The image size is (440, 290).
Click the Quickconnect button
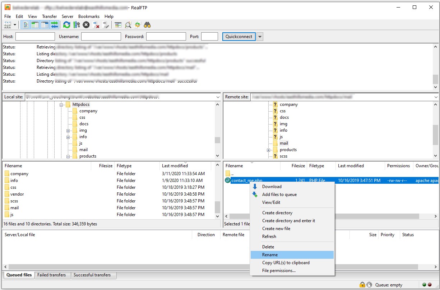239,37
